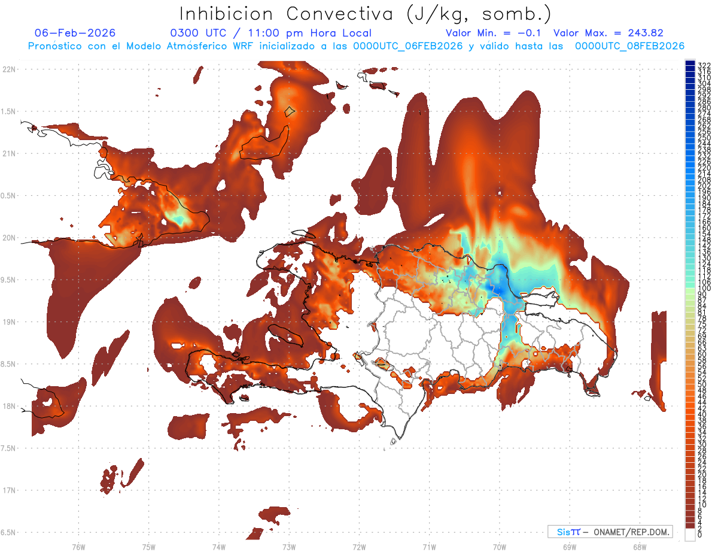Click the longitude label '76W'
Image resolution: width=718 pixels, height=555 pixels.
(x=78, y=547)
